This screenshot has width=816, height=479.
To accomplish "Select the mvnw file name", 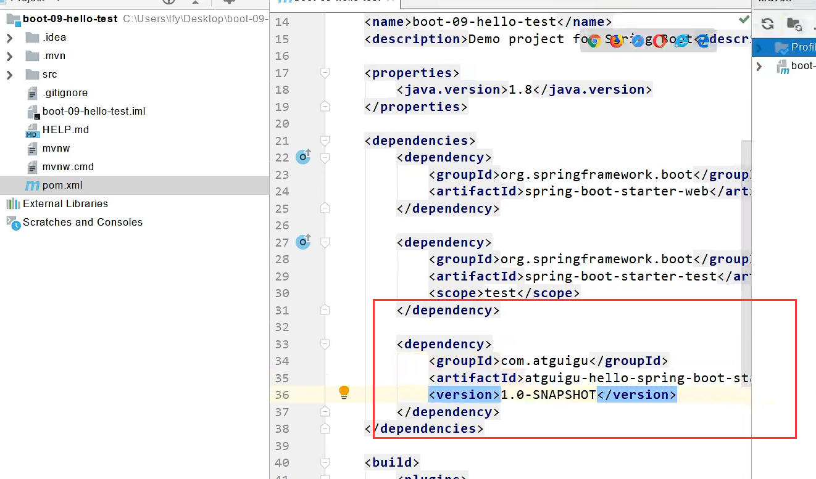I will (x=56, y=149).
